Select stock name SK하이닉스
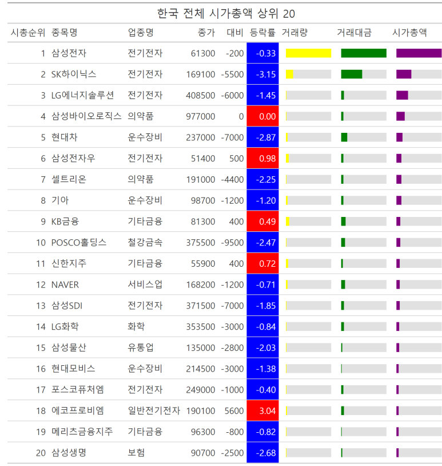 [x=74, y=74]
